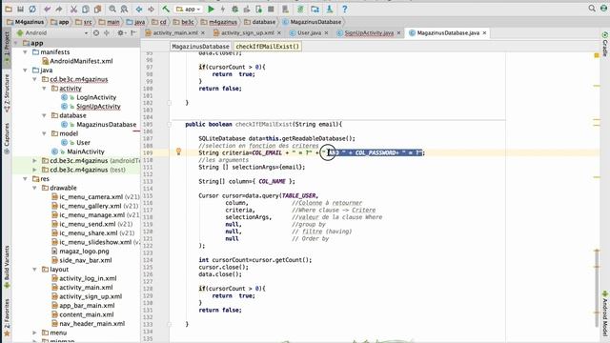The width and height of the screenshot is (610, 343).
Task: Open the Project tool window tab
Action: click(7, 49)
